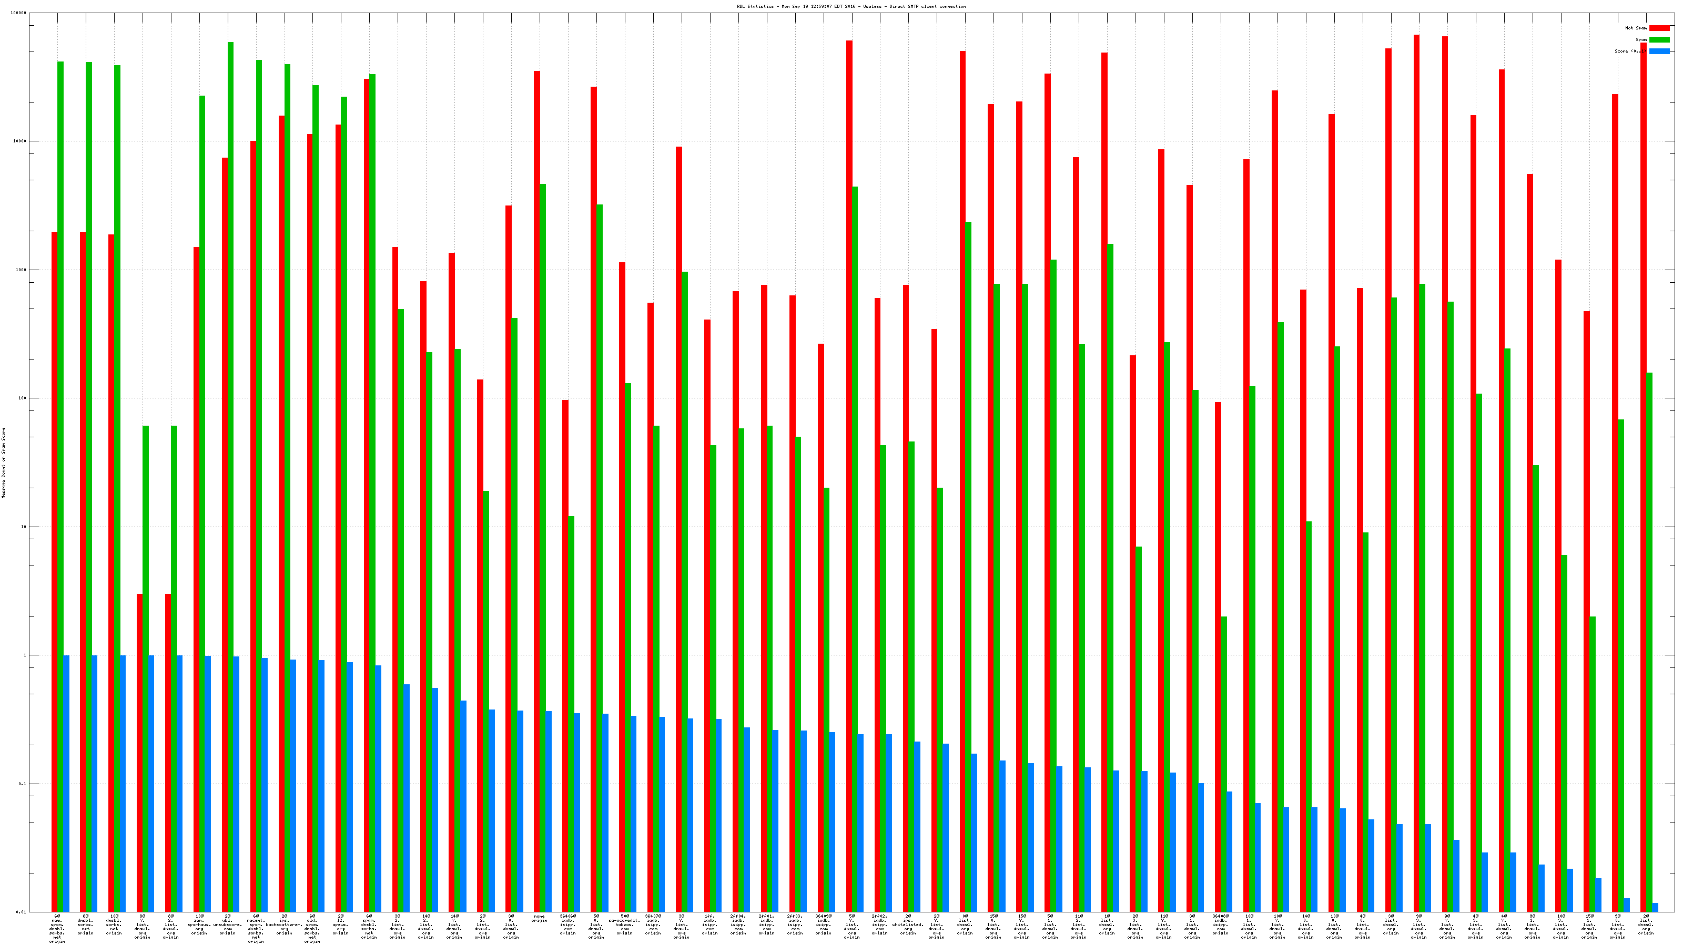Viewport: 1683px width, 946px height.
Task: Click the sa-accredit.habeas.com x-axis label
Action: (x=625, y=925)
